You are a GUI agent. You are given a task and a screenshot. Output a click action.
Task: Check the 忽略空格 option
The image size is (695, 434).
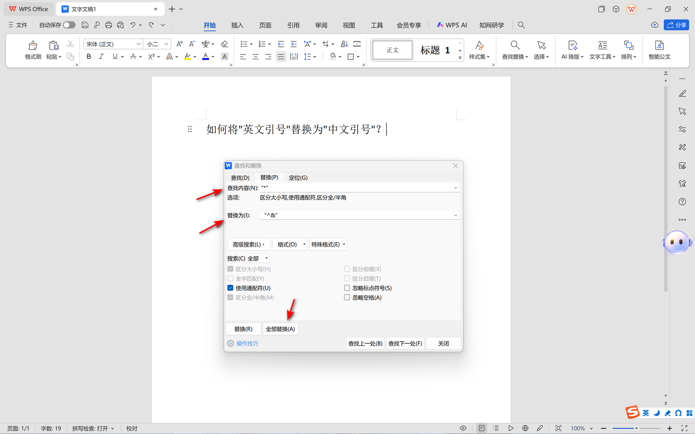click(x=347, y=298)
